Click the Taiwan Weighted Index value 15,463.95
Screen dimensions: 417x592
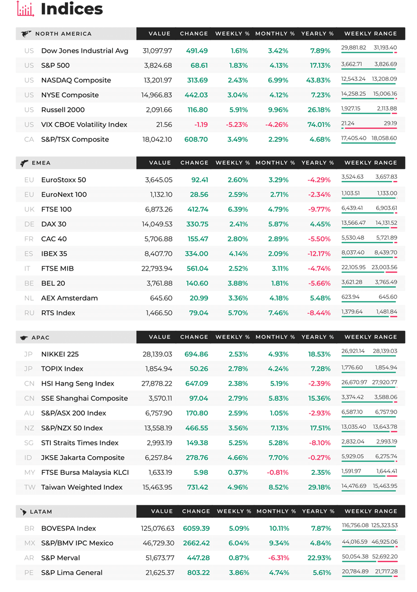[x=157, y=487]
